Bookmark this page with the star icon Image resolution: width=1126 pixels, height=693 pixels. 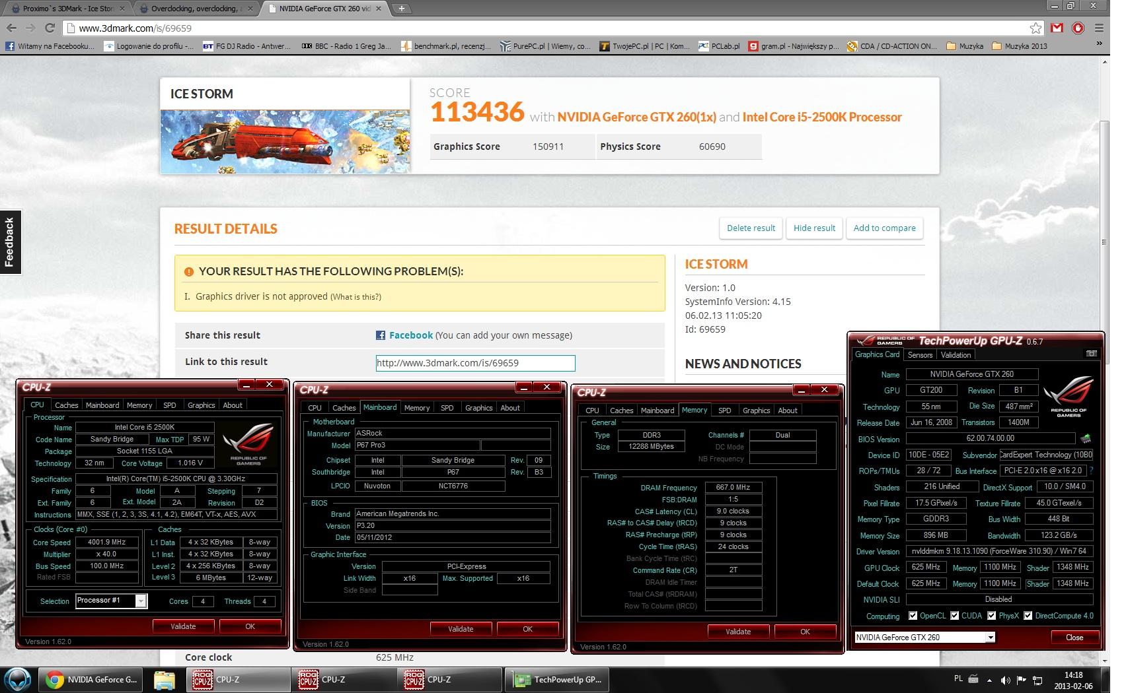(x=1035, y=28)
